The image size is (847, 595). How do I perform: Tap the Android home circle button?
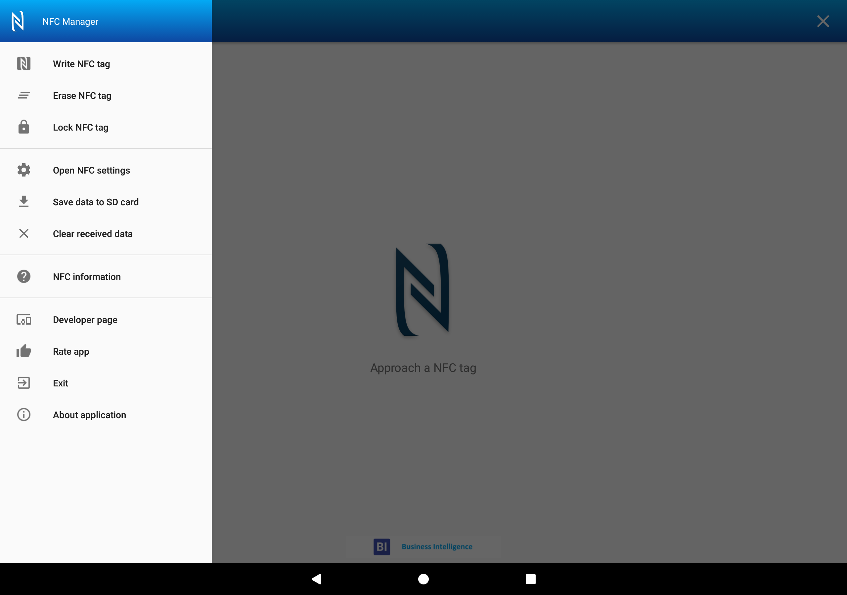tap(423, 579)
